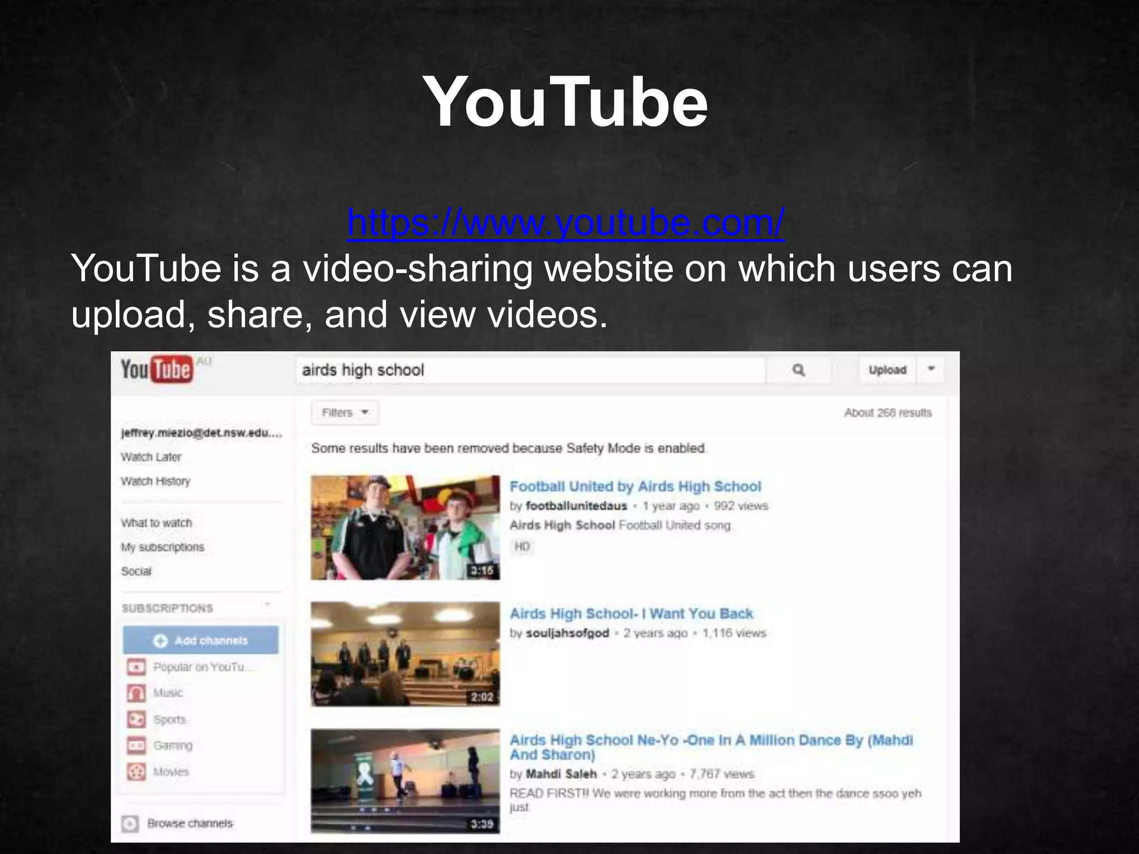The width and height of the screenshot is (1139, 854).
Task: Open the 'I Want You Back' thumbnail
Action: (x=405, y=654)
